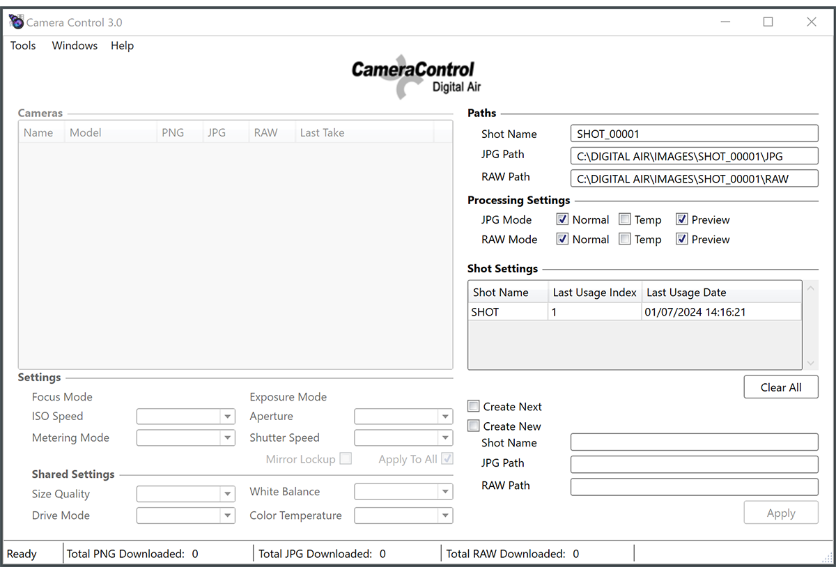
Task: Click the Clear All button
Action: pos(781,387)
